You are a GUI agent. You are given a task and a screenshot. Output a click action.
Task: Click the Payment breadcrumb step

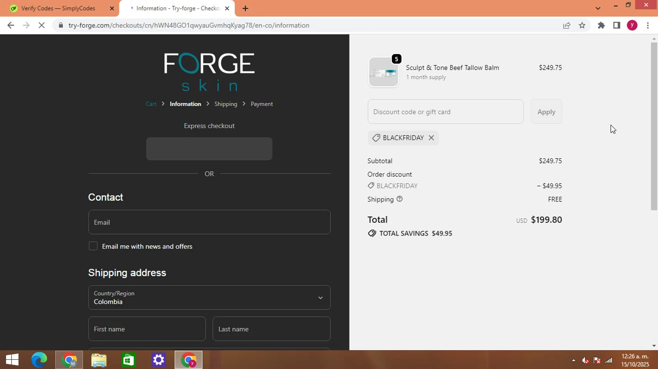tap(262, 104)
